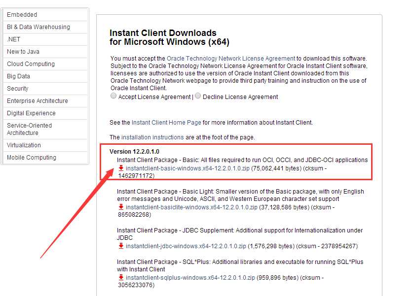Click checksum value 3056233076
413x296 pixels.
click(x=135, y=285)
